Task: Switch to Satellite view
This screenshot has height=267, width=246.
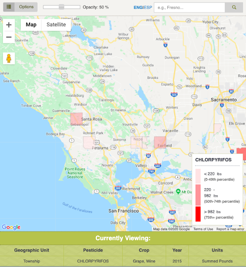Action: click(56, 25)
